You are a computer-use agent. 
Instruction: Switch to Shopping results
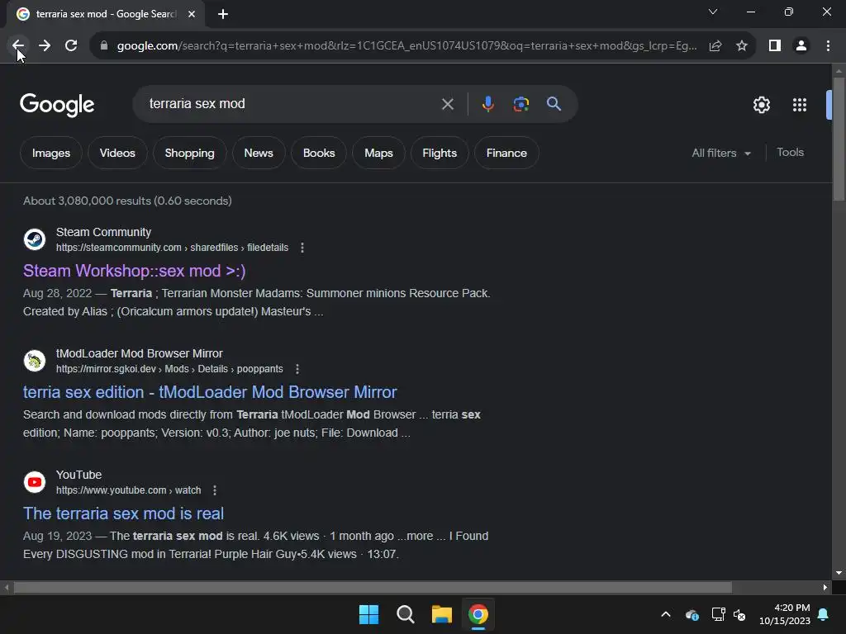tap(189, 153)
